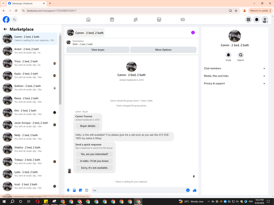Expand Privacy & support section

(x=235, y=83)
